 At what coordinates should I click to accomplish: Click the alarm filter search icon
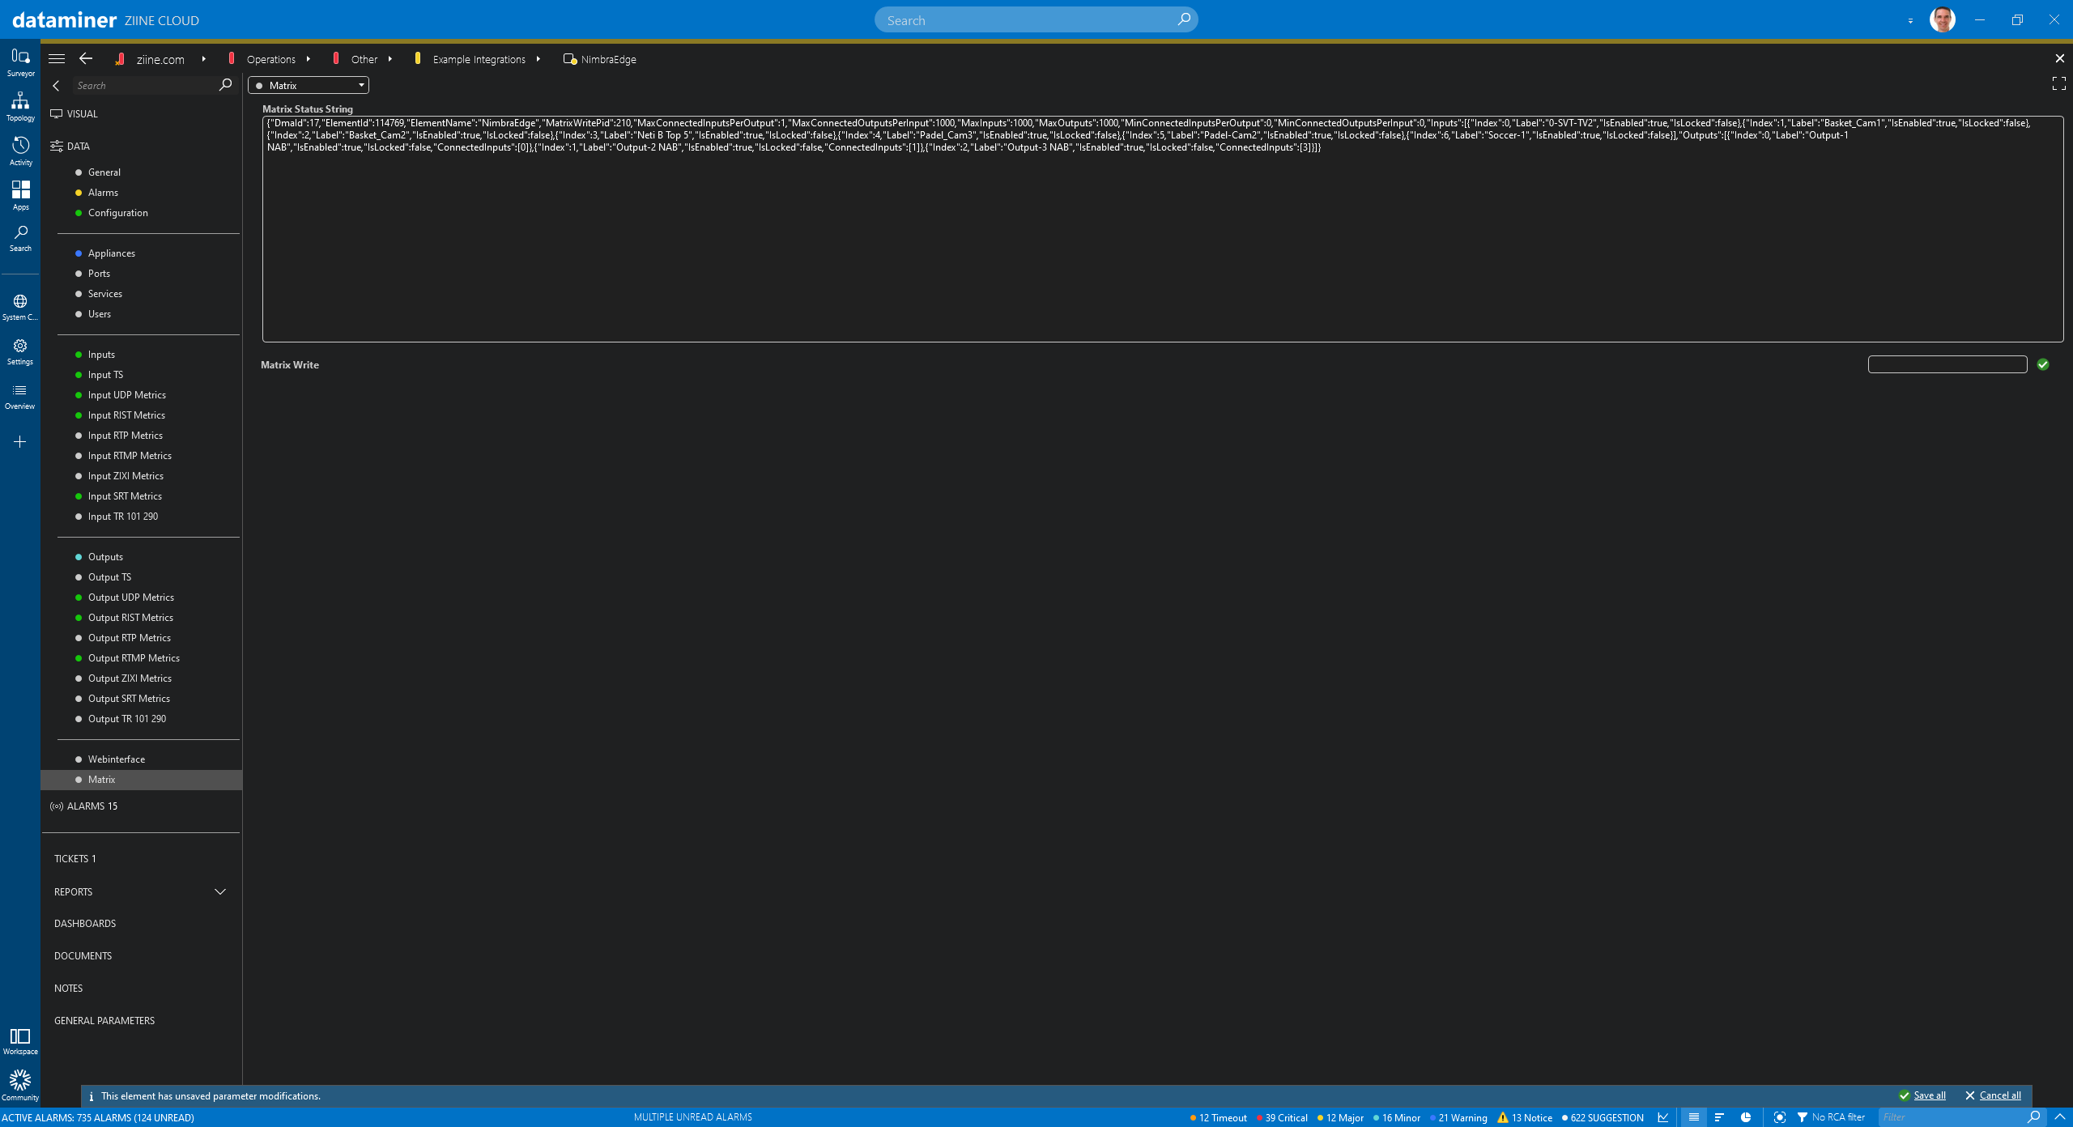(2033, 1117)
